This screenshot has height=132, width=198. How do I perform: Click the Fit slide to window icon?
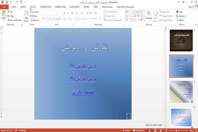(196, 130)
